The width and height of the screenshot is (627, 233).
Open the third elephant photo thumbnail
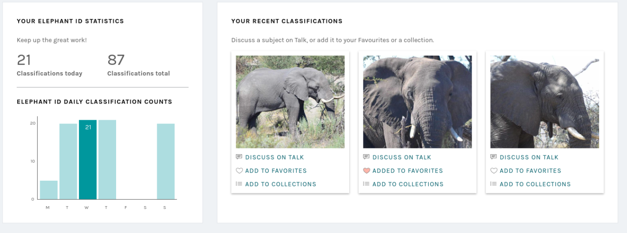point(545,102)
